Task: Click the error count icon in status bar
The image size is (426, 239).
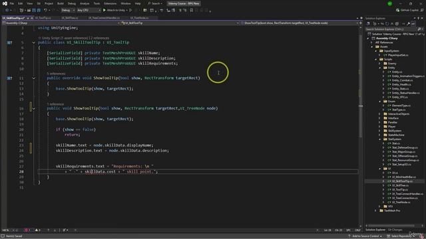Action: point(27,230)
